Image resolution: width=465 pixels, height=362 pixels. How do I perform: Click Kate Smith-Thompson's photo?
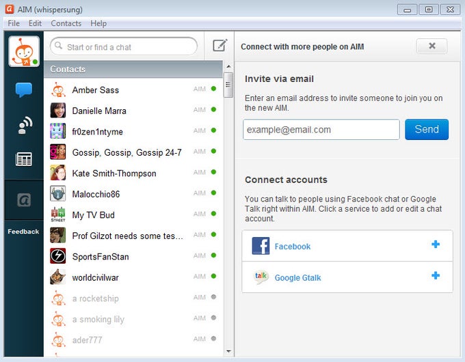click(x=58, y=173)
